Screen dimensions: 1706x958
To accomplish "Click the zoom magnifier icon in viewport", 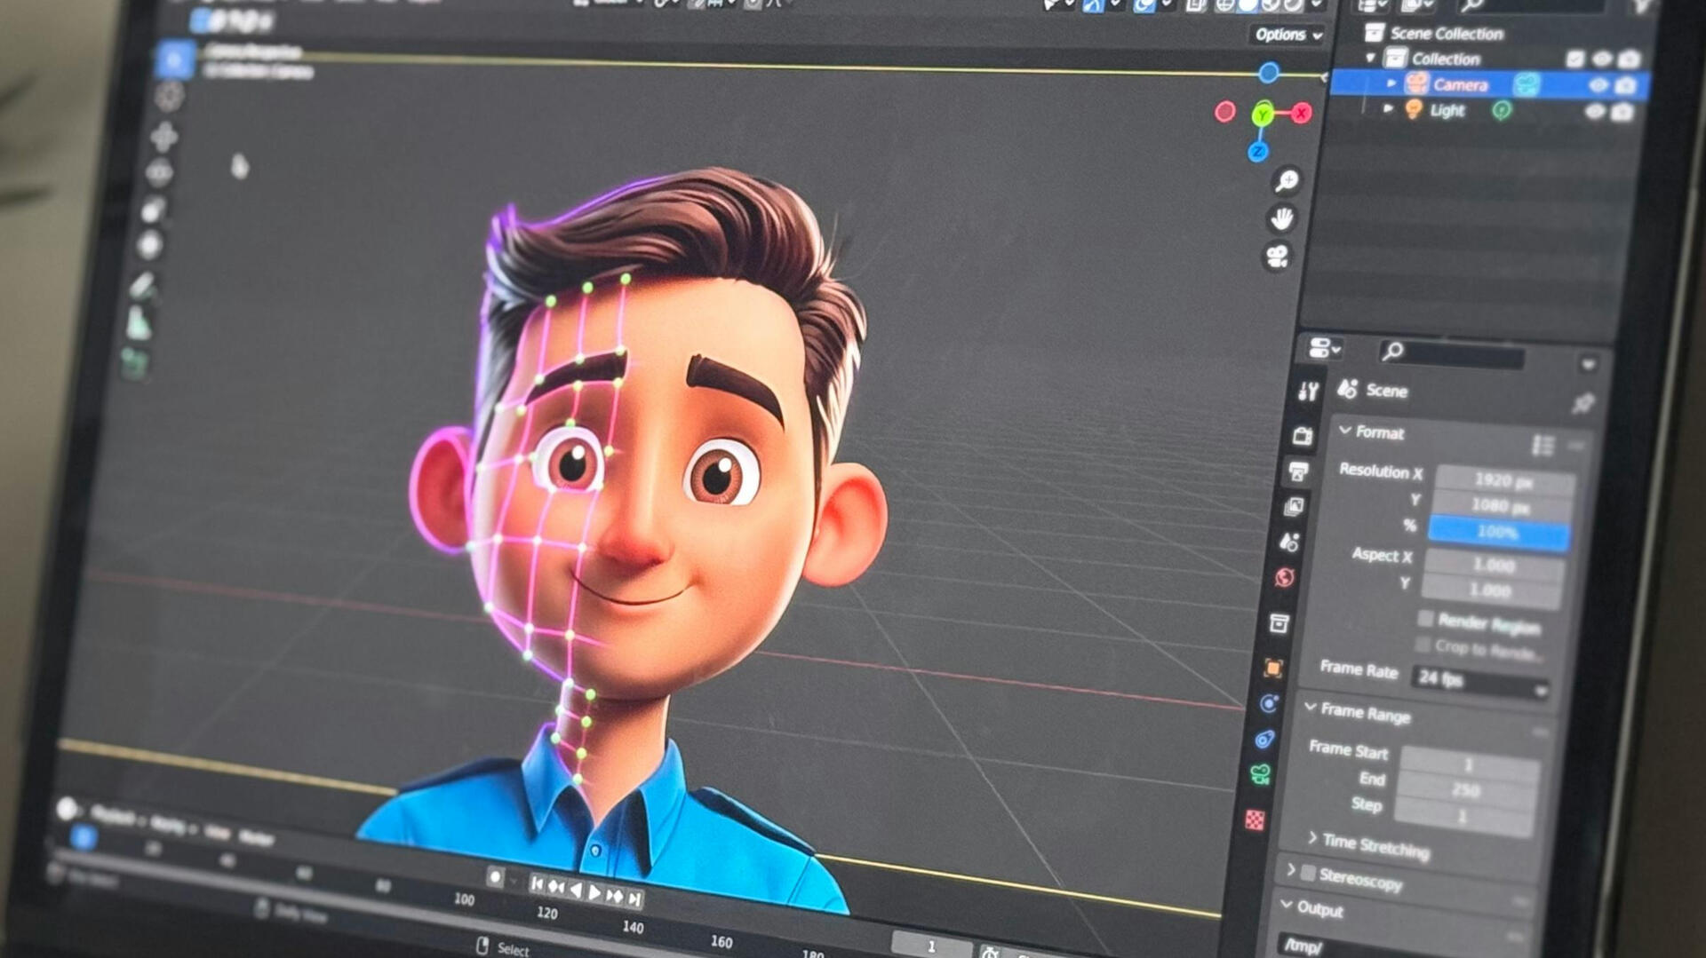I will (x=1287, y=181).
